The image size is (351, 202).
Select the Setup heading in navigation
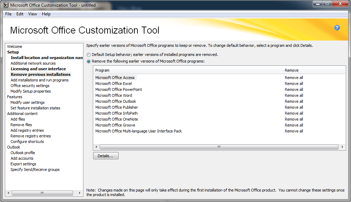pyautogui.click(x=13, y=52)
